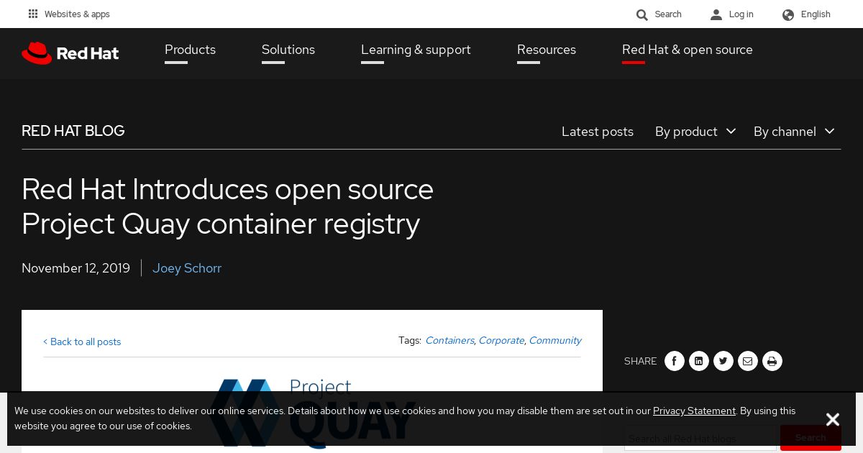Image resolution: width=863 pixels, height=453 pixels.
Task: Open the Privacy Statement link
Action: (694, 411)
